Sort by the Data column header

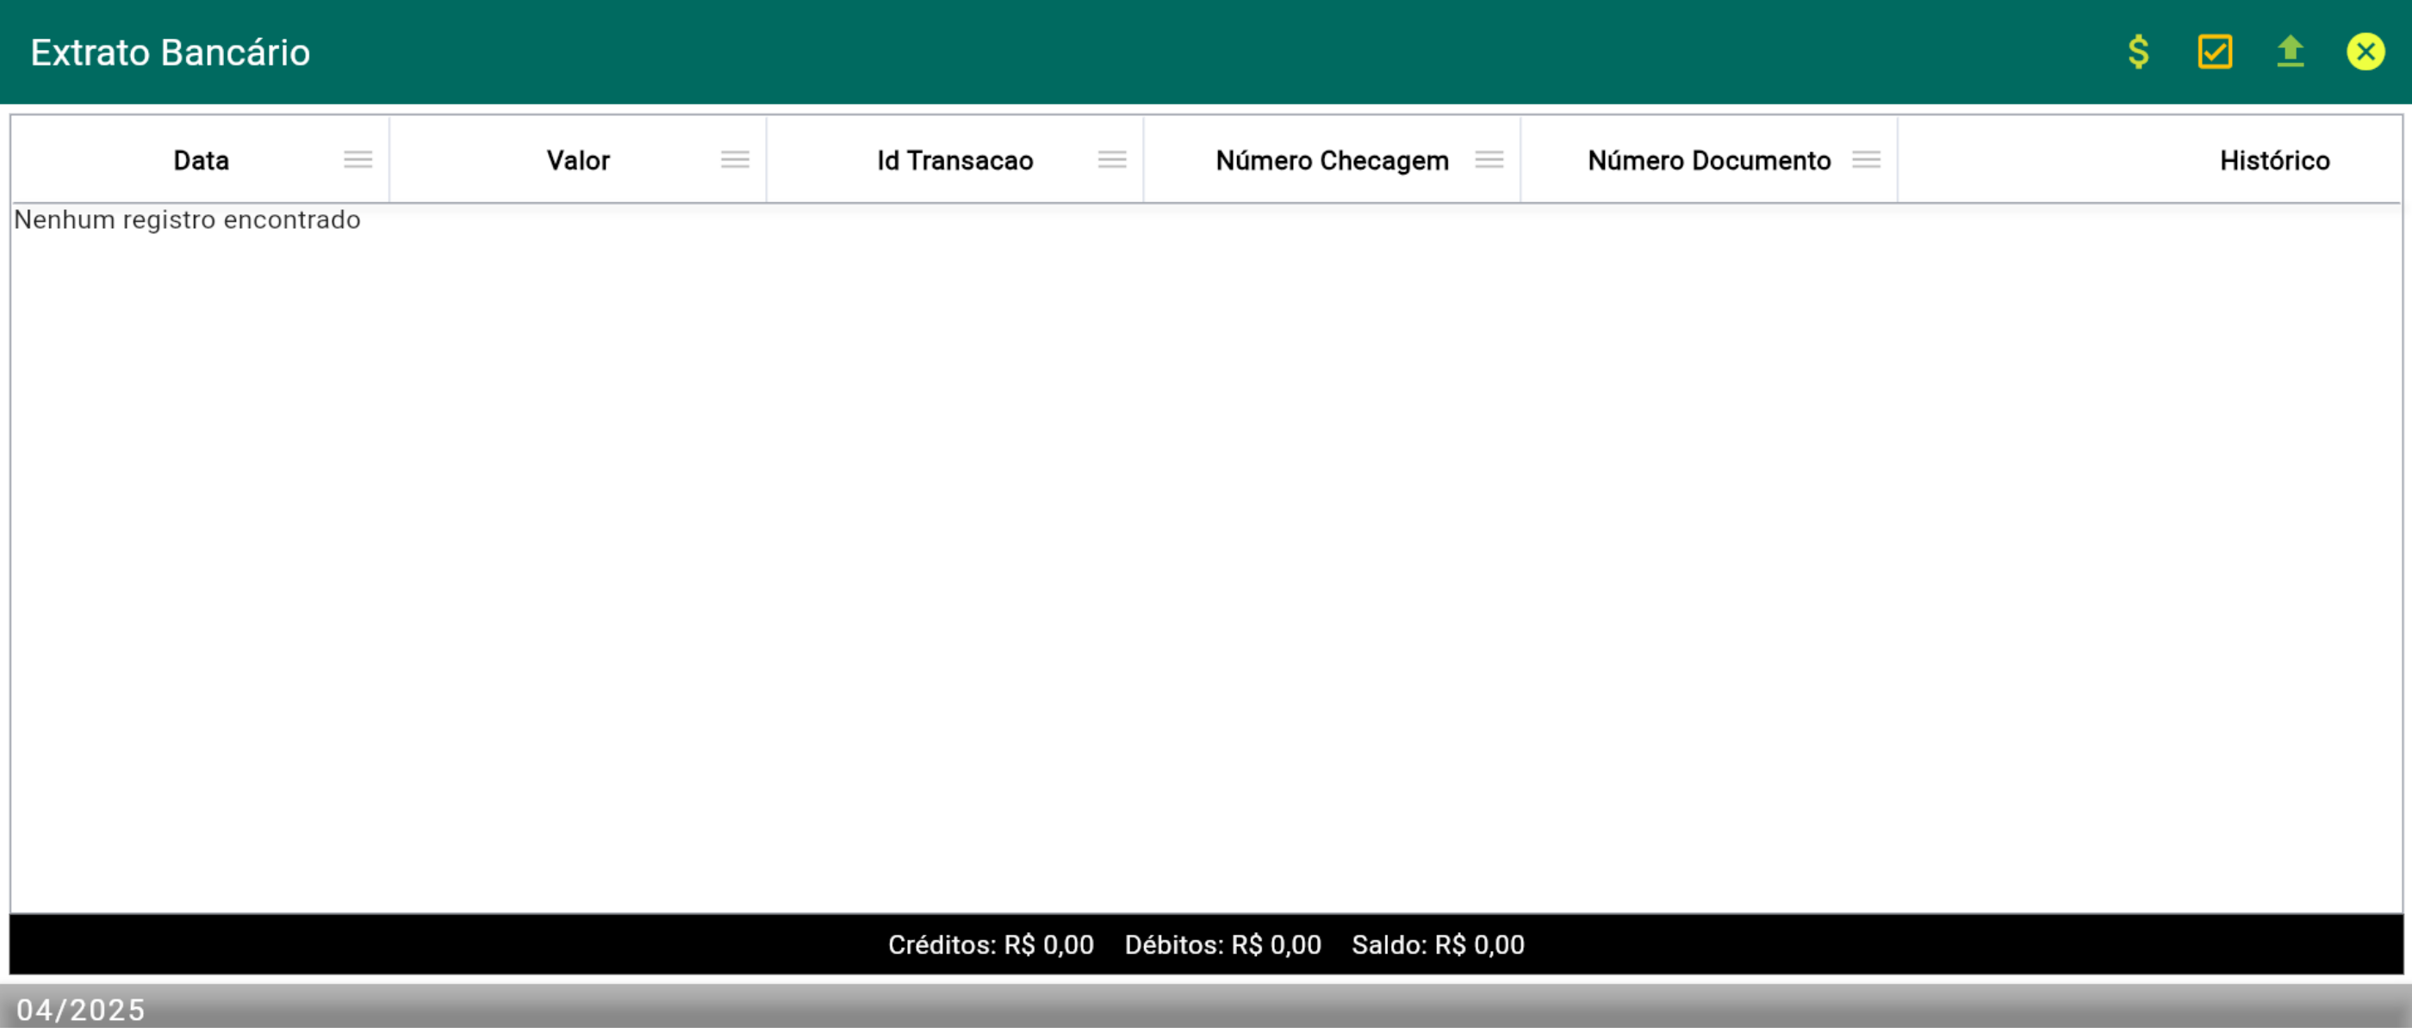(x=202, y=161)
